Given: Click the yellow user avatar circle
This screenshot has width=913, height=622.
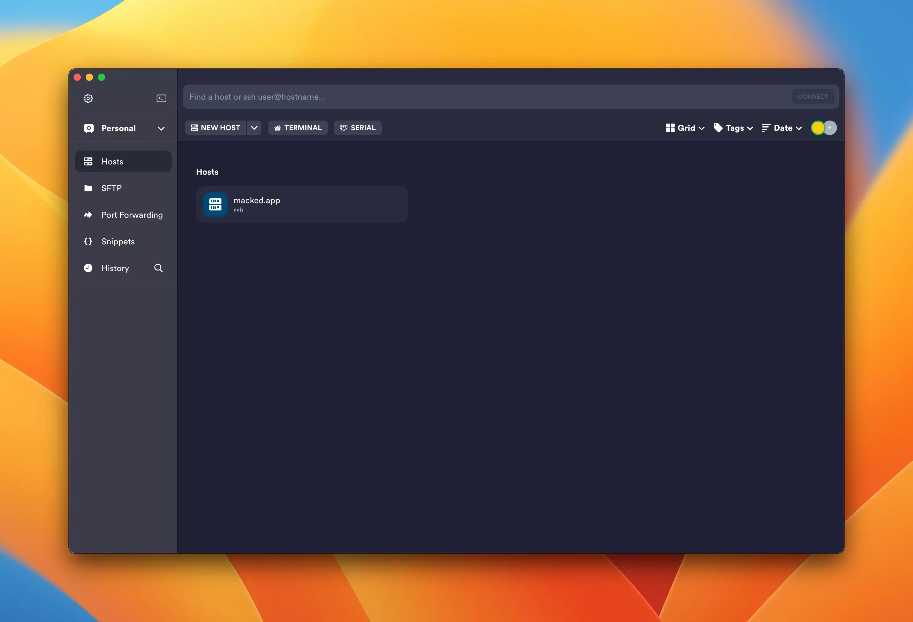Looking at the screenshot, I should point(817,128).
